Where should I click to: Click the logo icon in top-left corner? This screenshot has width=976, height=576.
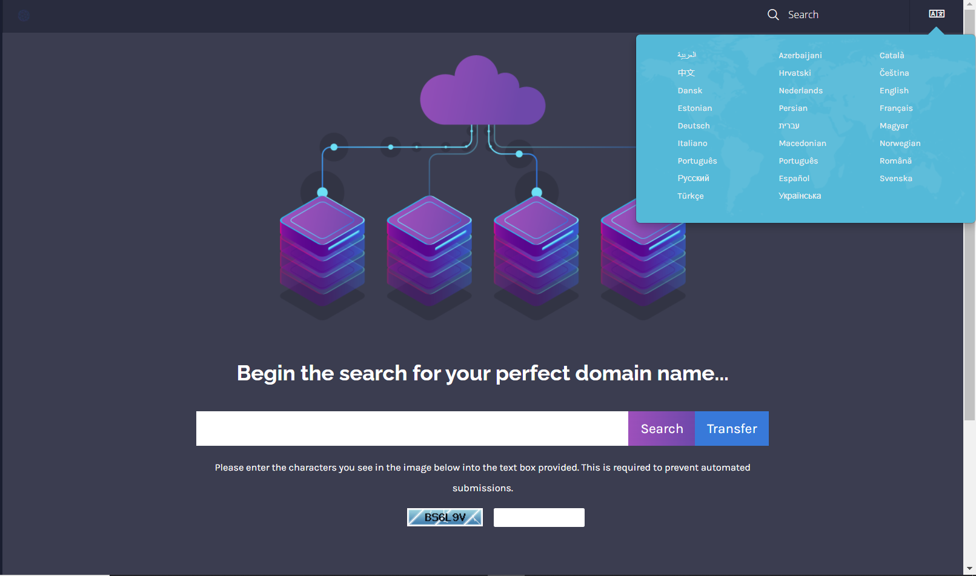tap(24, 15)
